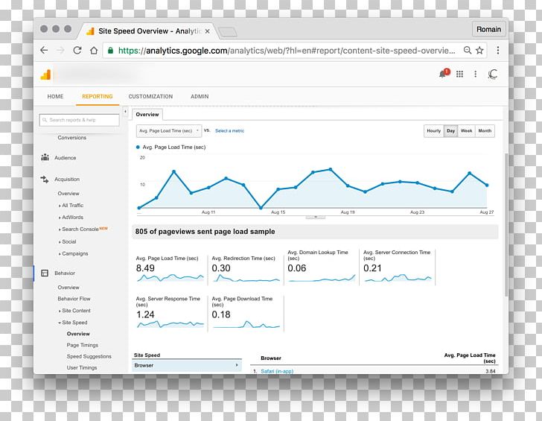Screen dimensions: 542x421
Task: Expand the Site Content tree item
Action: pos(75,311)
